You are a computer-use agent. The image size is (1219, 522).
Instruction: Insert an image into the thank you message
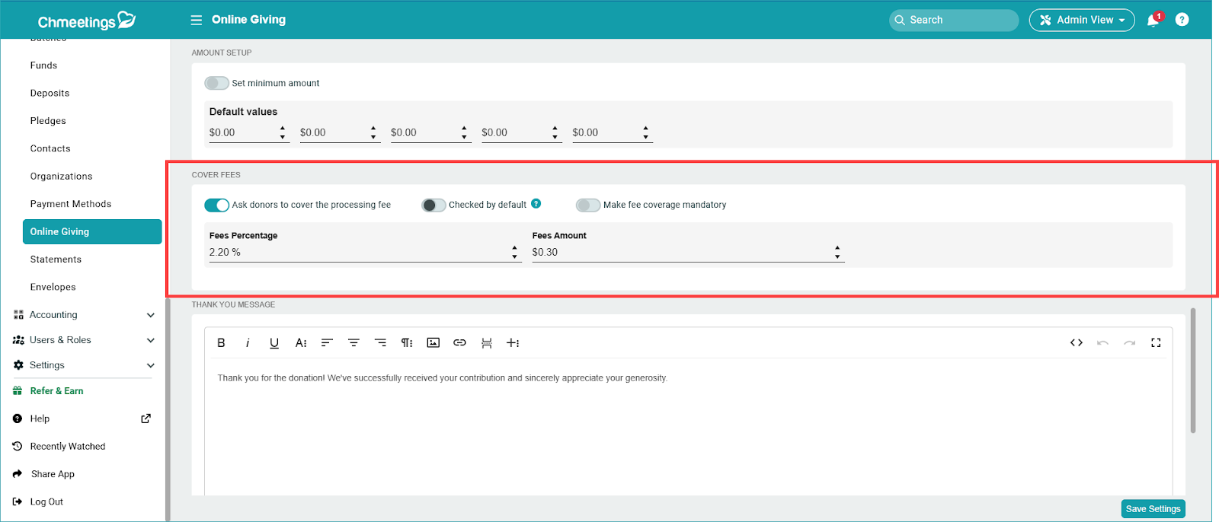tap(433, 343)
